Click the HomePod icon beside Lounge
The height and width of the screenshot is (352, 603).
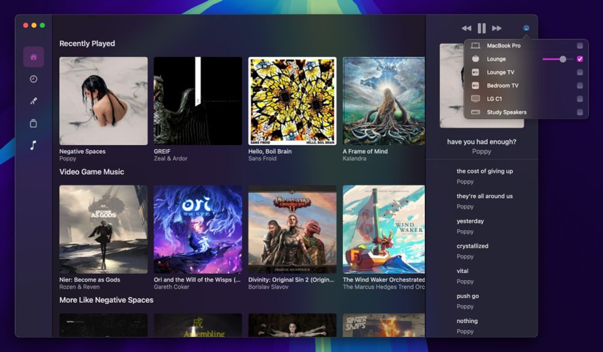click(475, 59)
